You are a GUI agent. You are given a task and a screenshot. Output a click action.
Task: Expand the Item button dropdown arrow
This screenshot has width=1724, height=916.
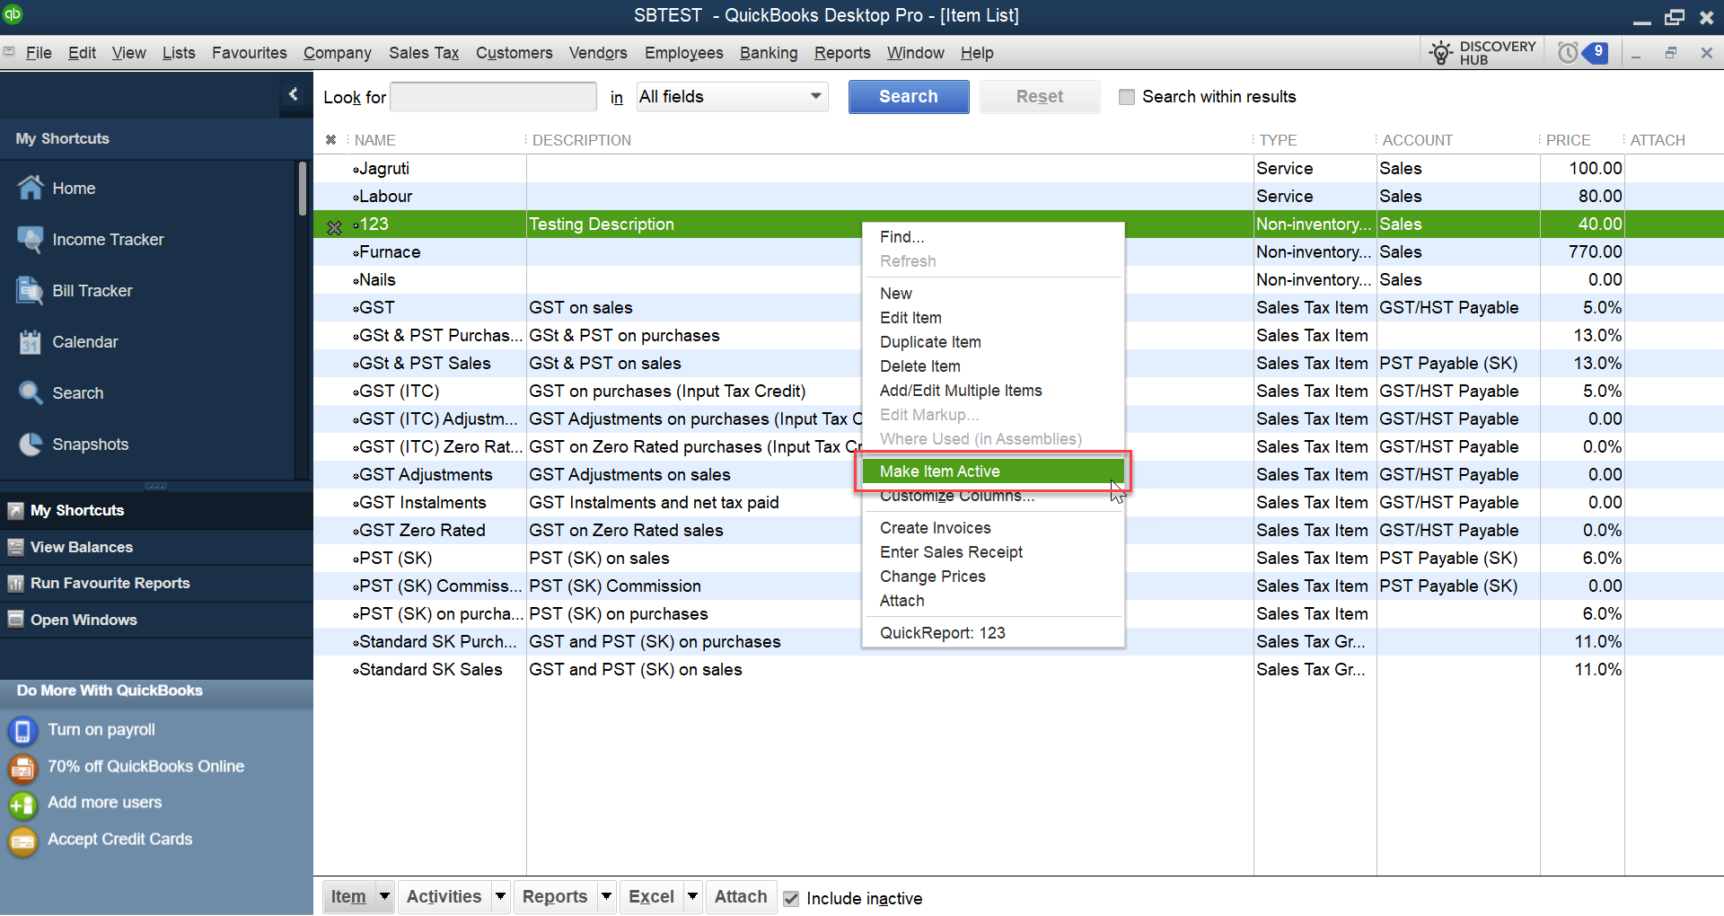click(x=384, y=896)
